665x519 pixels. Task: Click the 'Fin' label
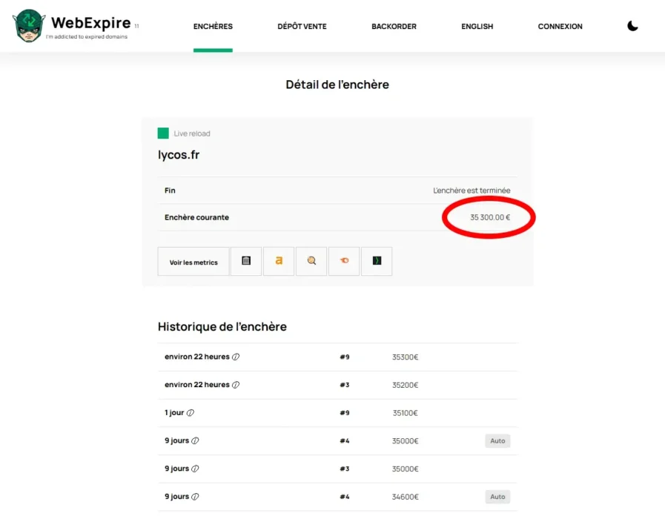(170, 191)
